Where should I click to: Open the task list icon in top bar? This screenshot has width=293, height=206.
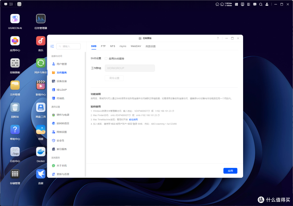[x=249, y=4]
